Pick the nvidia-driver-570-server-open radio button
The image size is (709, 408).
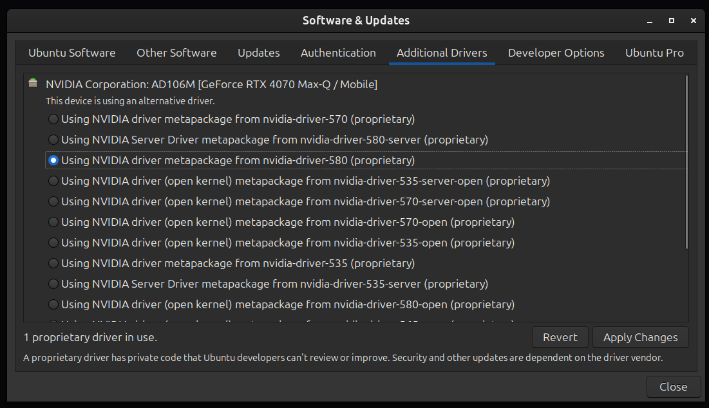(x=53, y=201)
